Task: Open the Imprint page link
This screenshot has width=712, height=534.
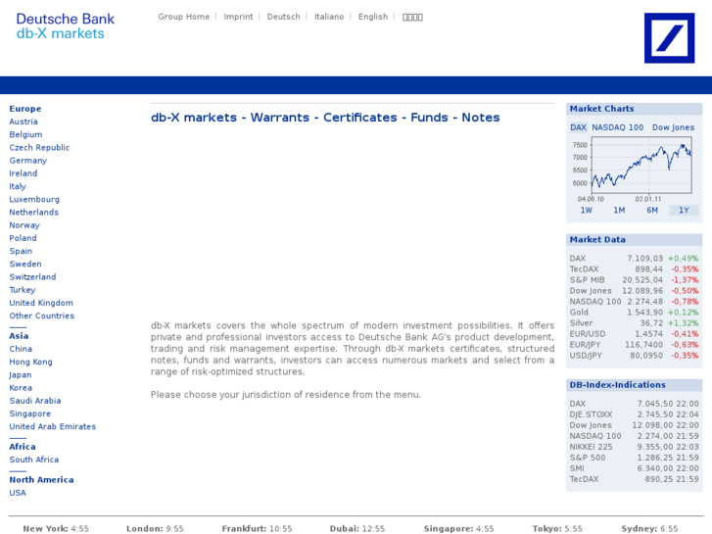Action: 238,17
